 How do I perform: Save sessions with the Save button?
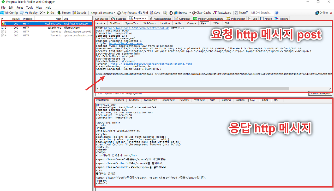pyautogui.click(x=155, y=13)
